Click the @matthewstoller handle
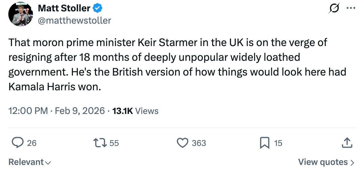The width and height of the screenshot is (363, 172). point(74,21)
